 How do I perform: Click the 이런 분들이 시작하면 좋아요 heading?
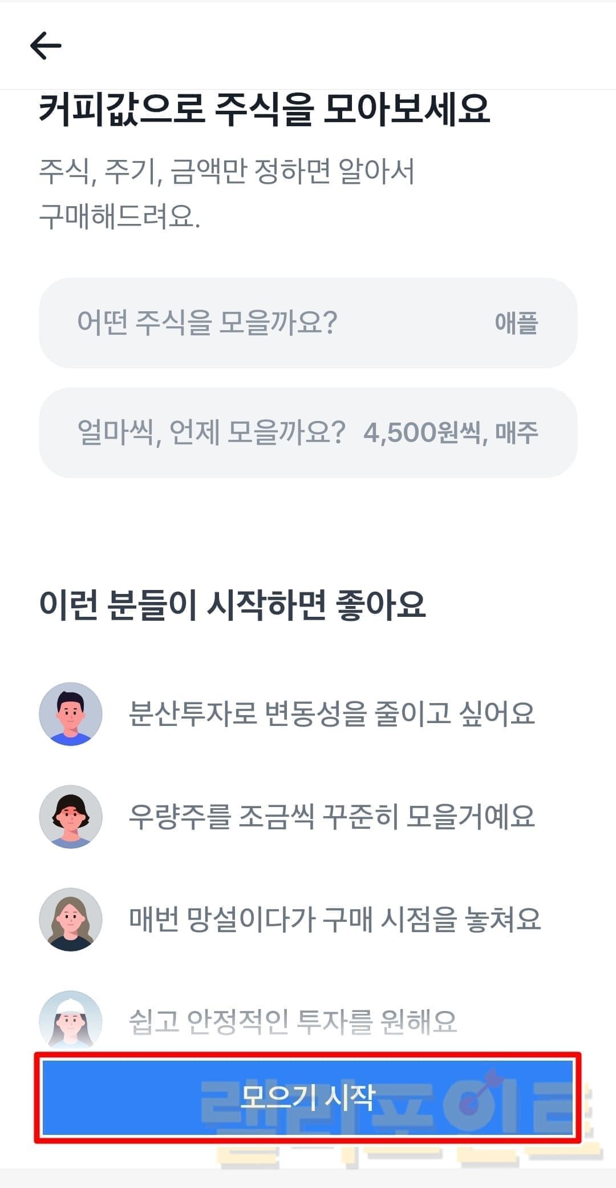point(232,604)
